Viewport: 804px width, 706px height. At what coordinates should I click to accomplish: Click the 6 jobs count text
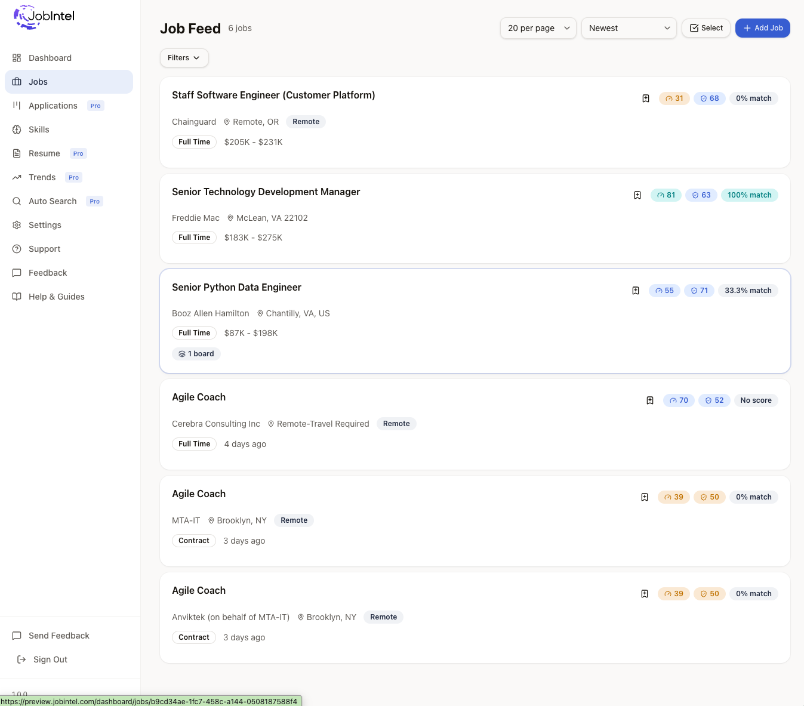240,28
